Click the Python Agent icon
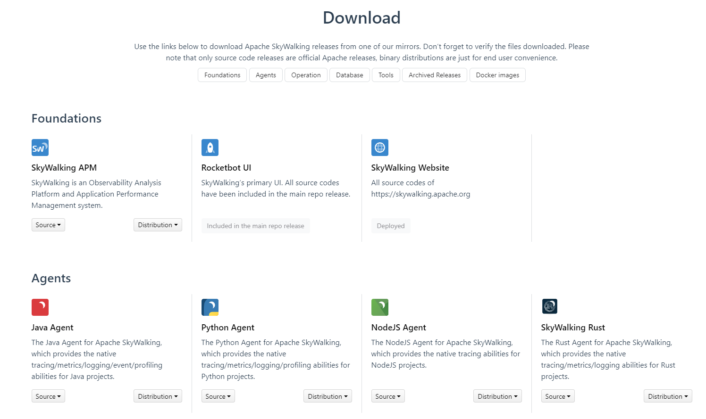 click(210, 307)
